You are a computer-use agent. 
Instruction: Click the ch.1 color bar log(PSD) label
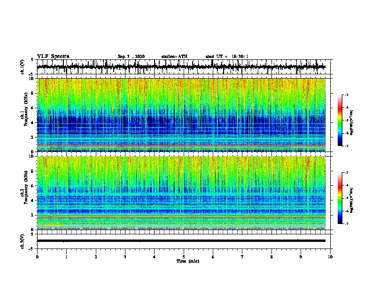[x=352, y=123]
